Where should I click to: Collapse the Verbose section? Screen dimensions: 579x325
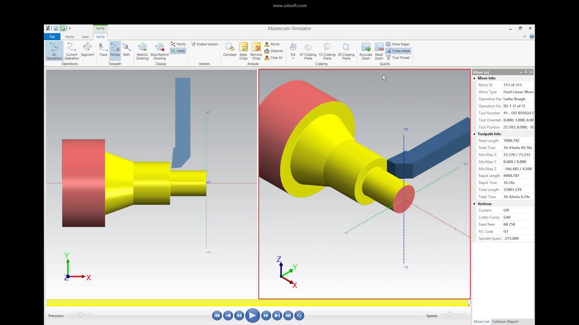click(x=475, y=204)
